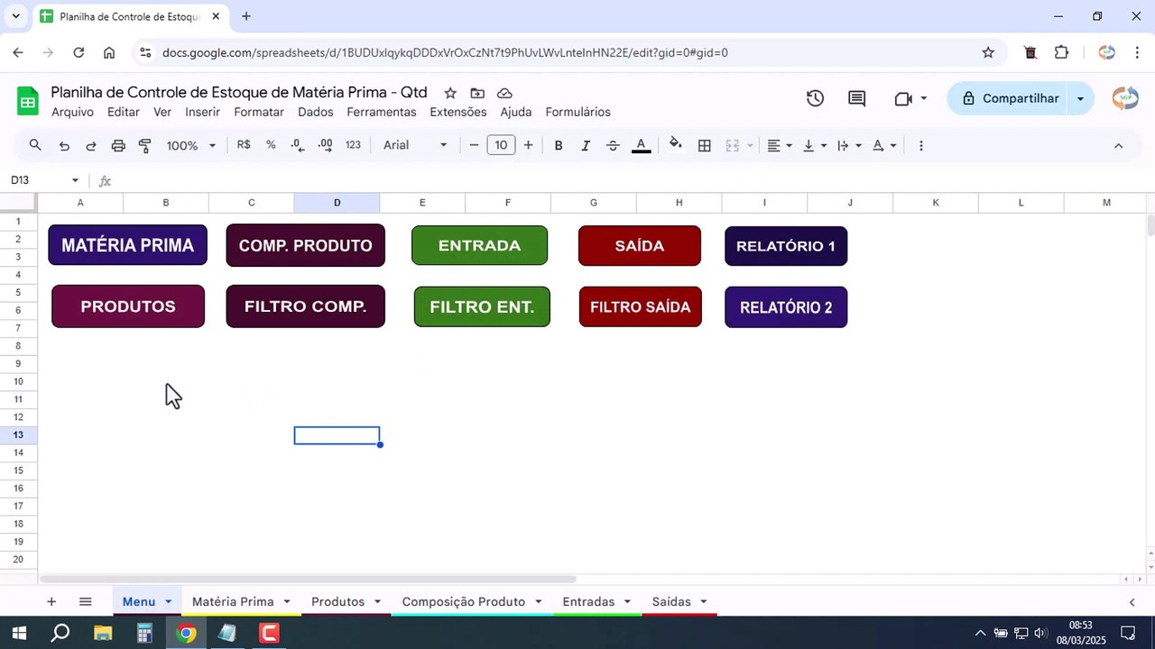
Task: Hide the menus with the collapse arrow
Action: click(x=1118, y=145)
